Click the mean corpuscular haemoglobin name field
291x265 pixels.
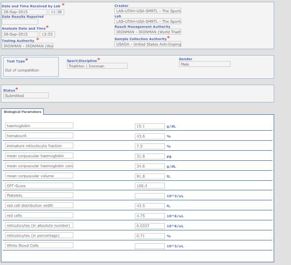point(39,156)
